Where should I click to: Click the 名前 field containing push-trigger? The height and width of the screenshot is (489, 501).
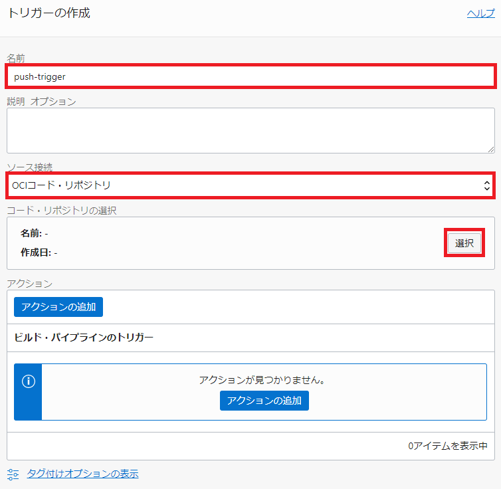[250, 76]
